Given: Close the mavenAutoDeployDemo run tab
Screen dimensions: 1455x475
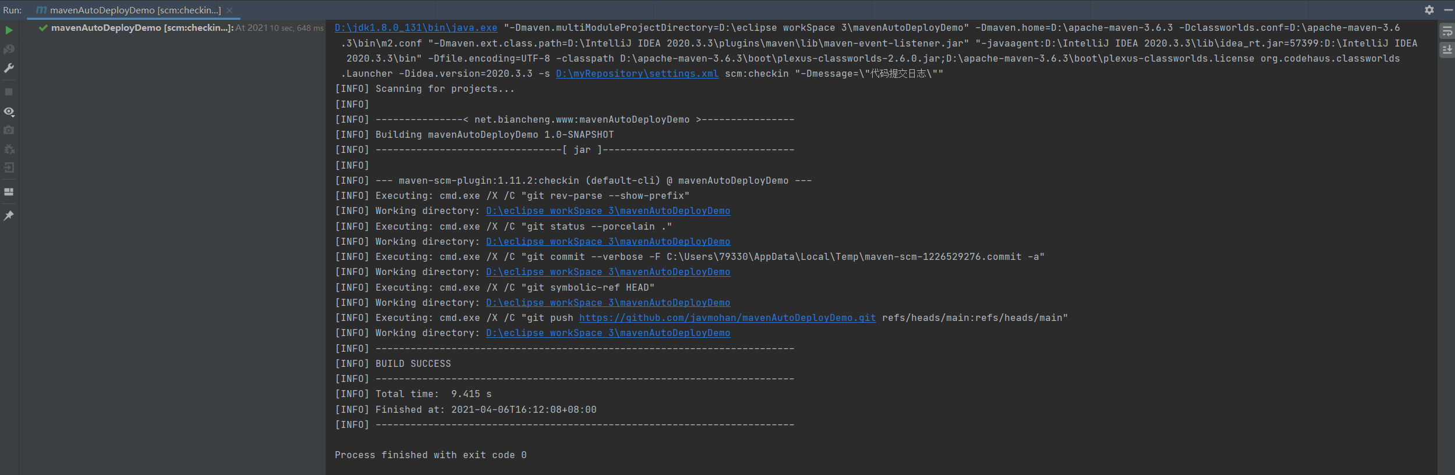Looking at the screenshot, I should (229, 10).
